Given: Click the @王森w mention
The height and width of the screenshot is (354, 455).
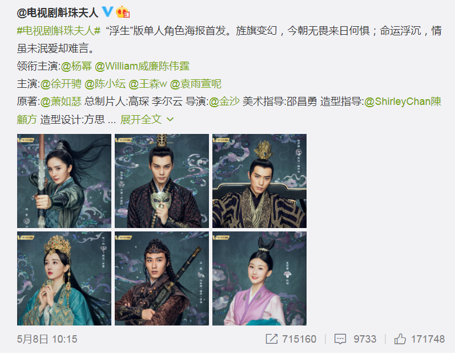Looking at the screenshot, I should pos(148,84).
